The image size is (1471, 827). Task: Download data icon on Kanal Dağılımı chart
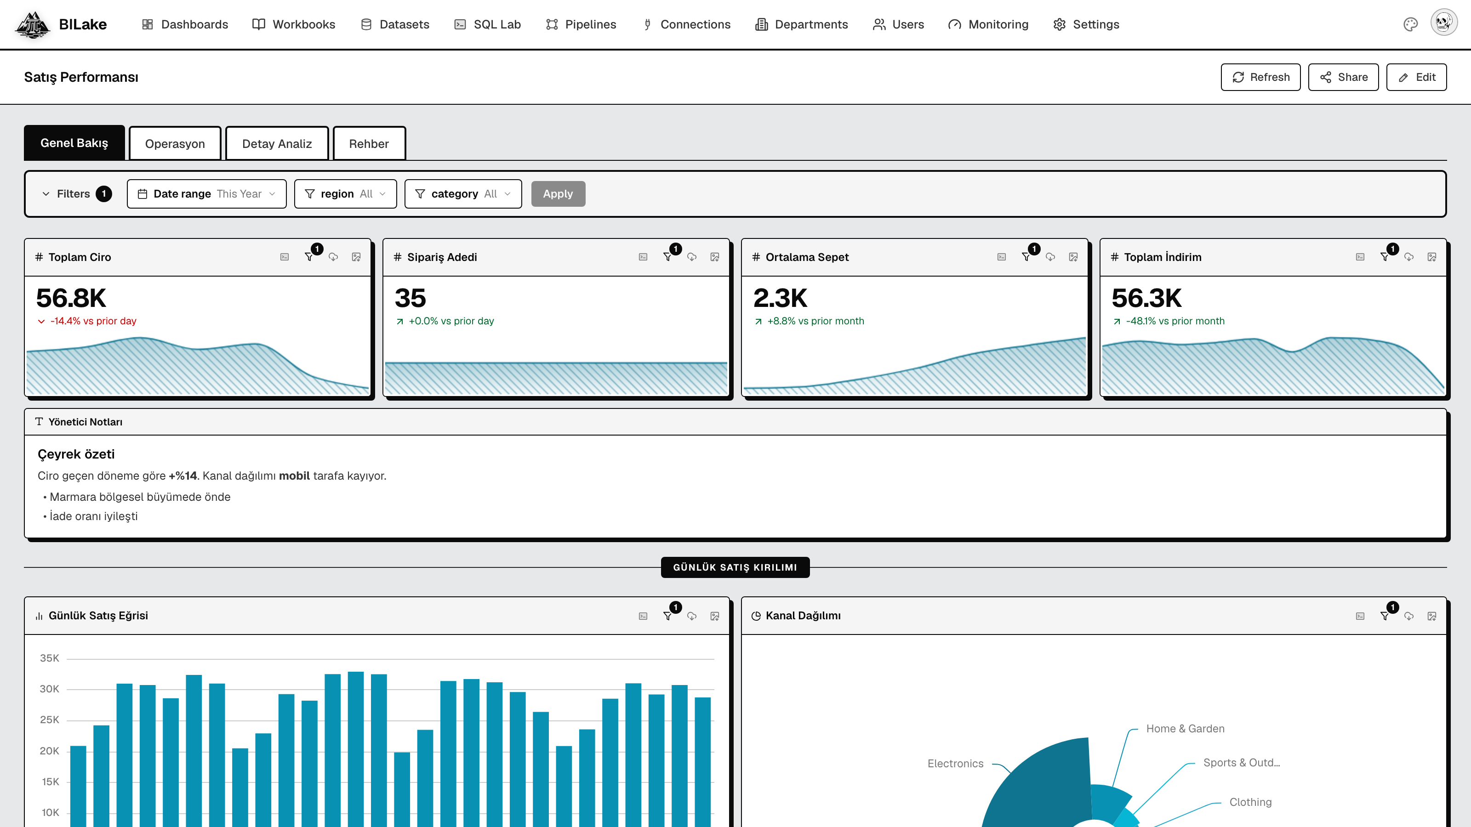click(x=1409, y=616)
